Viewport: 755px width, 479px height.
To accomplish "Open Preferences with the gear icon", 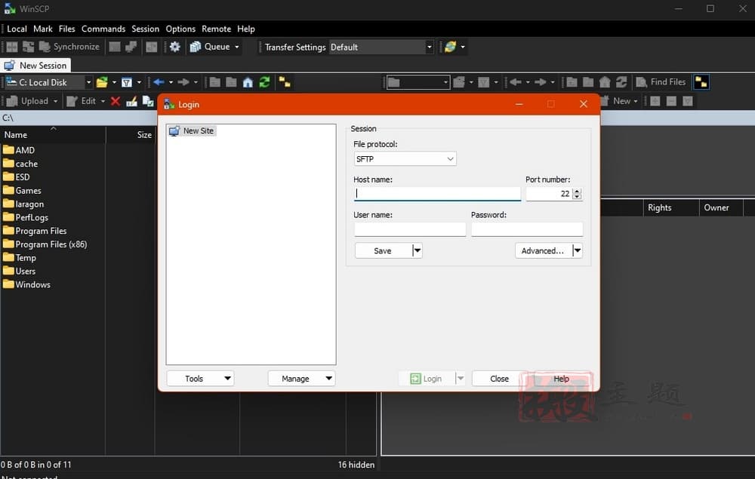I will tap(175, 47).
